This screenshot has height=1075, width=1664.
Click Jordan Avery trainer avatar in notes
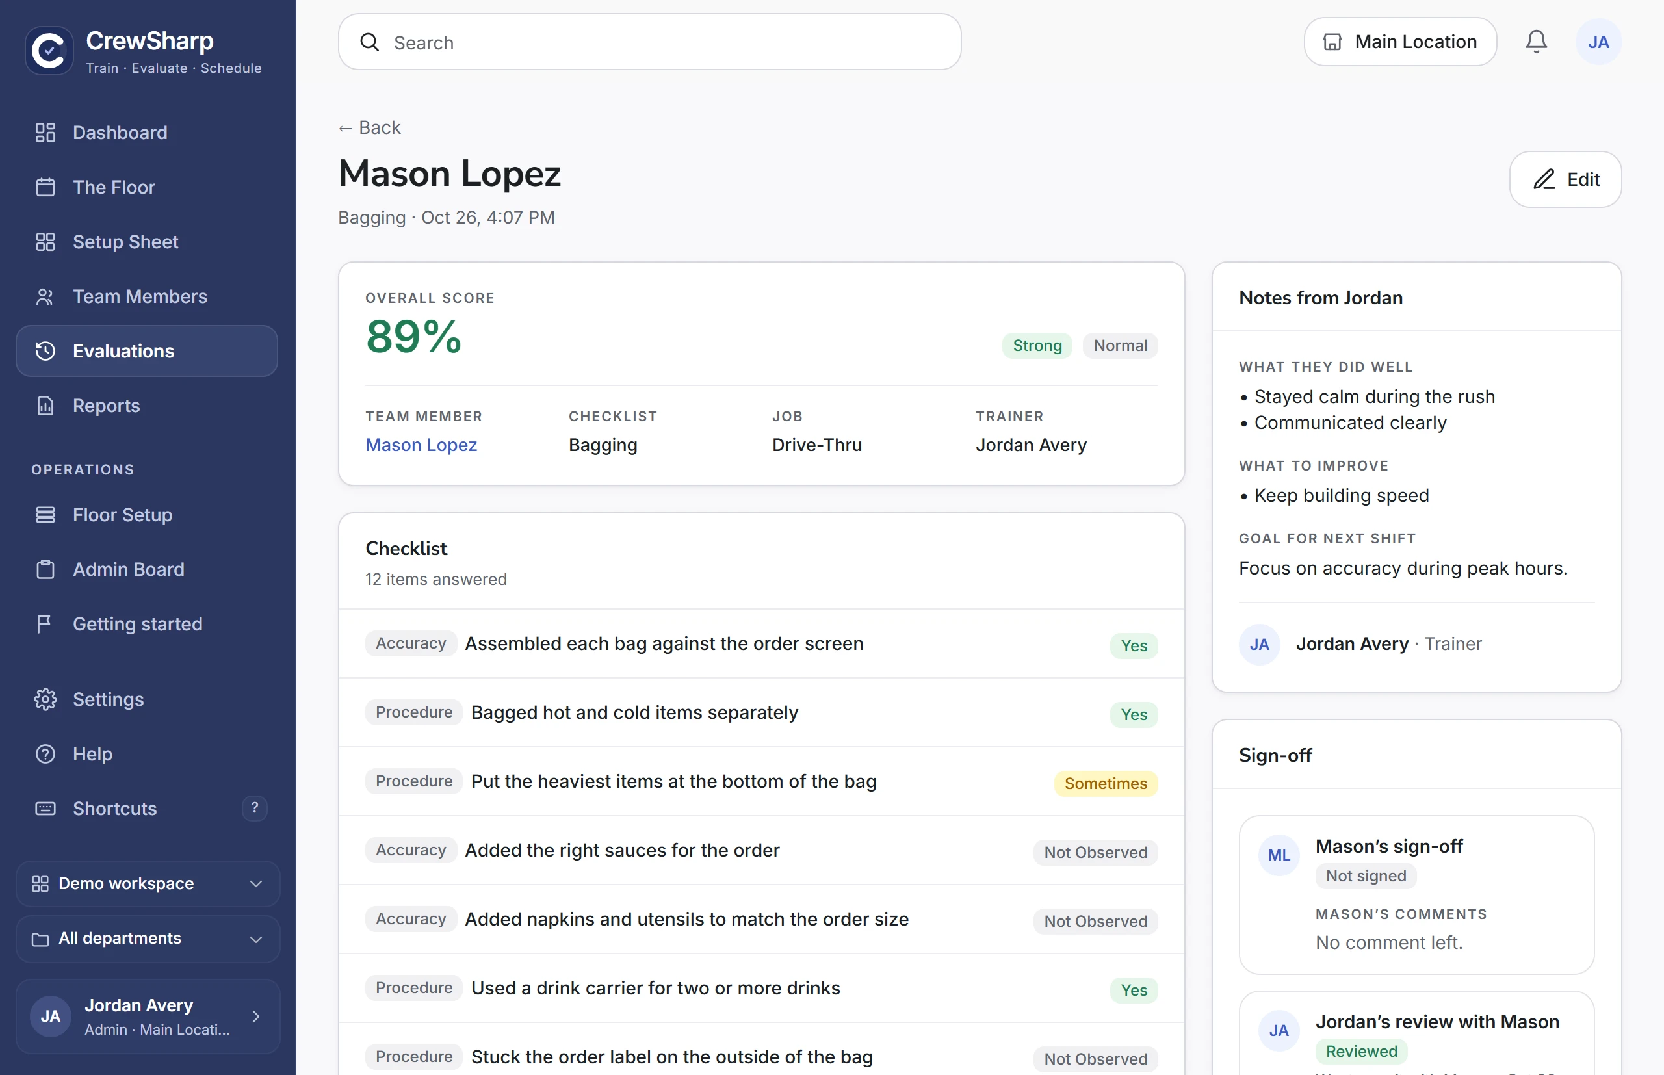click(1259, 644)
